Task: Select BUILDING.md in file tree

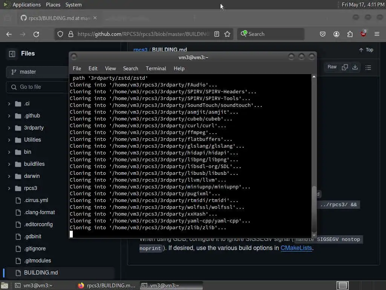Action: [x=41, y=273]
